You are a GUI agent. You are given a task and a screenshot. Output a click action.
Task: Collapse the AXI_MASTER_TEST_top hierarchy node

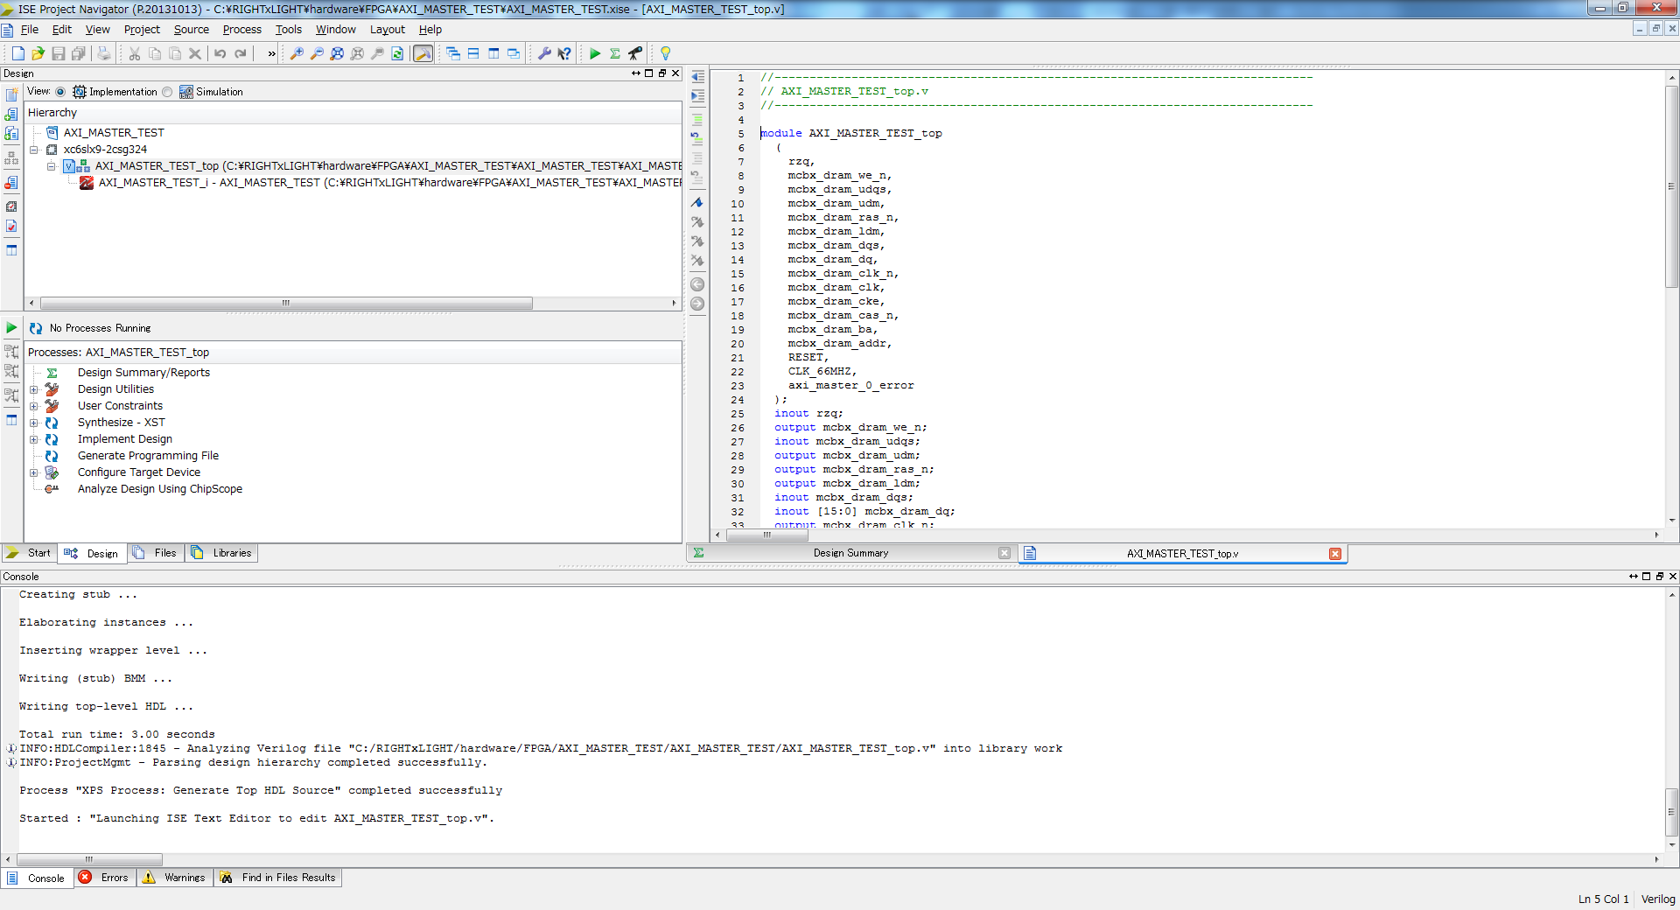tap(51, 166)
